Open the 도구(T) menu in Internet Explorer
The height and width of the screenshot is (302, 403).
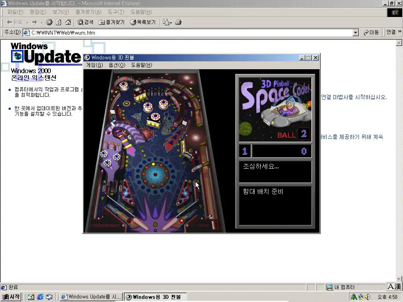click(x=116, y=12)
